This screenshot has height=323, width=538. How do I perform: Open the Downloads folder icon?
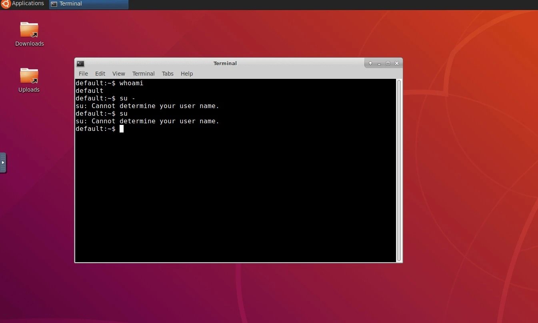(x=29, y=29)
